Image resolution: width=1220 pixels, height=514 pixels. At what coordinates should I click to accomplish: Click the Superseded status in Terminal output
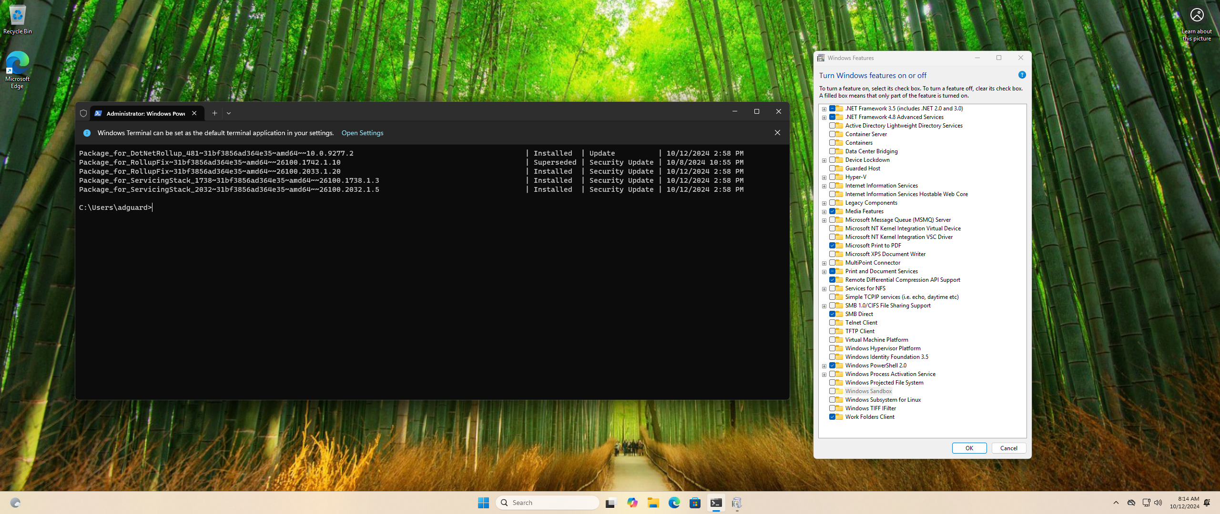[555, 162]
